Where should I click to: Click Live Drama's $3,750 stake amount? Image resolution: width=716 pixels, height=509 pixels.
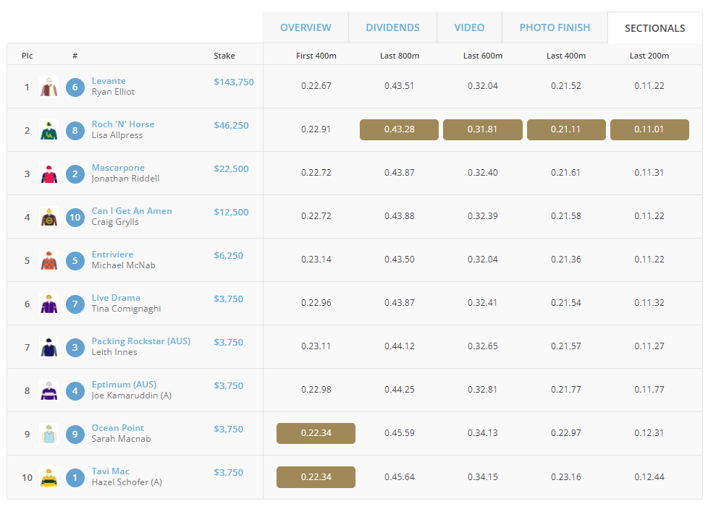click(x=228, y=299)
